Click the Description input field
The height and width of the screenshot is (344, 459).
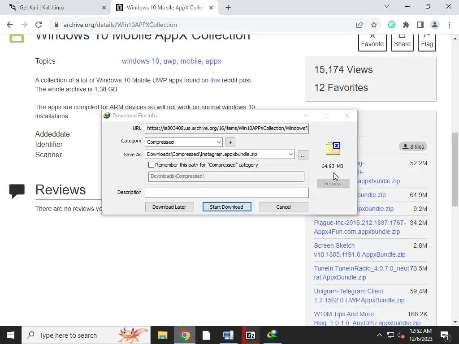226,193
